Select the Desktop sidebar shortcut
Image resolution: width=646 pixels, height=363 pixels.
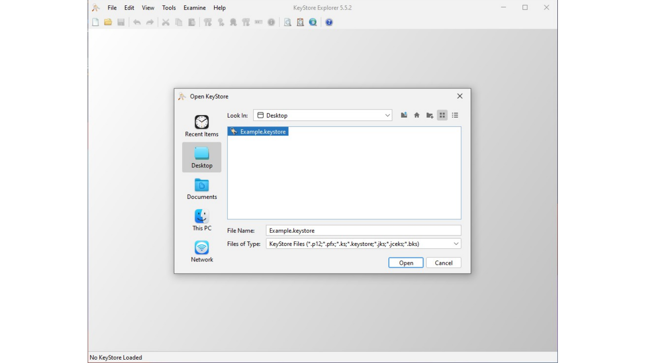point(201,157)
